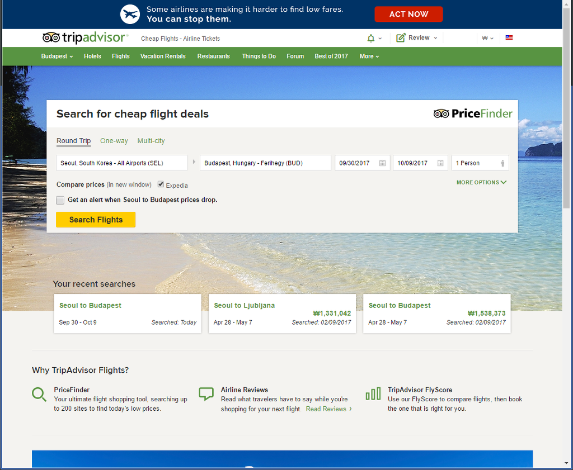Image resolution: width=573 pixels, height=470 pixels.
Task: Expand the Budapest destination dropdown
Action: 57,56
